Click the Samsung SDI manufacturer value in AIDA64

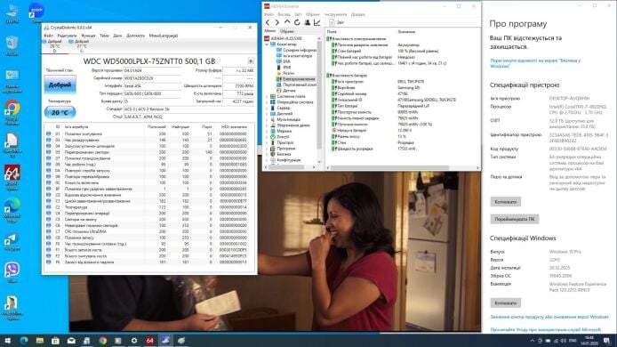tap(409, 87)
